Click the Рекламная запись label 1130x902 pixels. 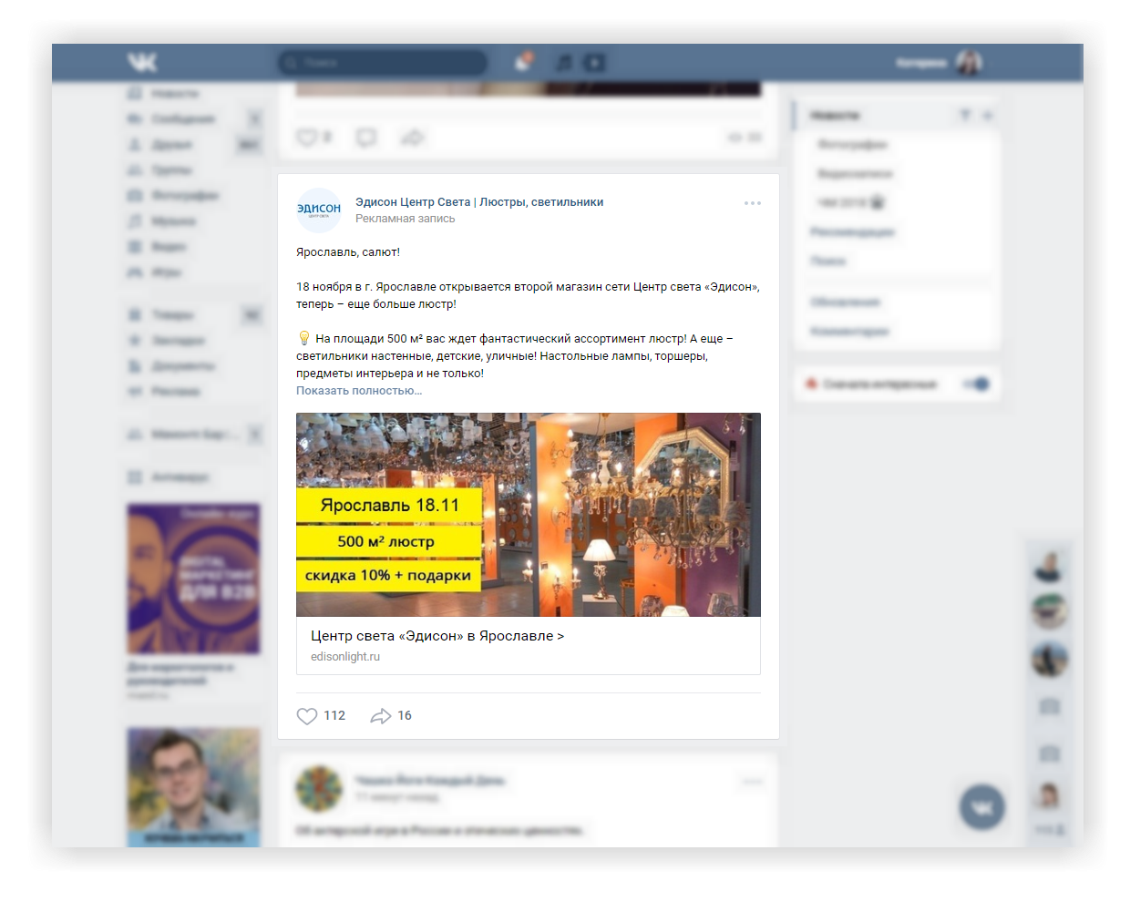click(x=406, y=219)
